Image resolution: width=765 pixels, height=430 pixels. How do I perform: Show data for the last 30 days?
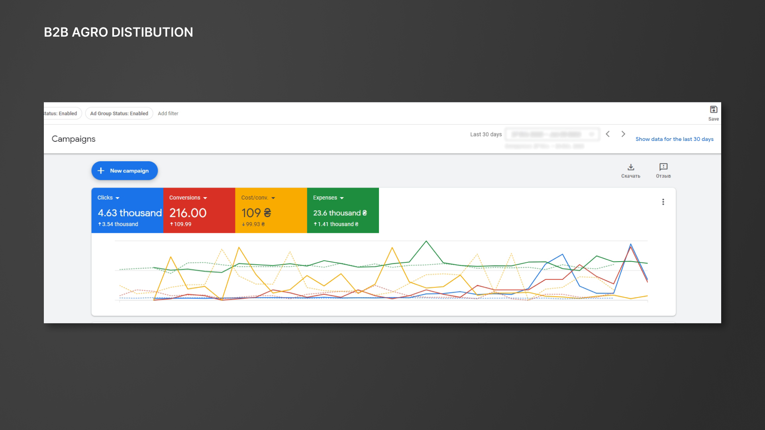click(x=674, y=139)
